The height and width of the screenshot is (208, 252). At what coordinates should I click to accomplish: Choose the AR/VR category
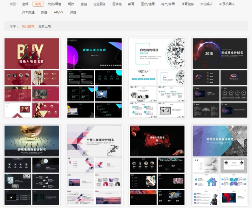pos(58,12)
